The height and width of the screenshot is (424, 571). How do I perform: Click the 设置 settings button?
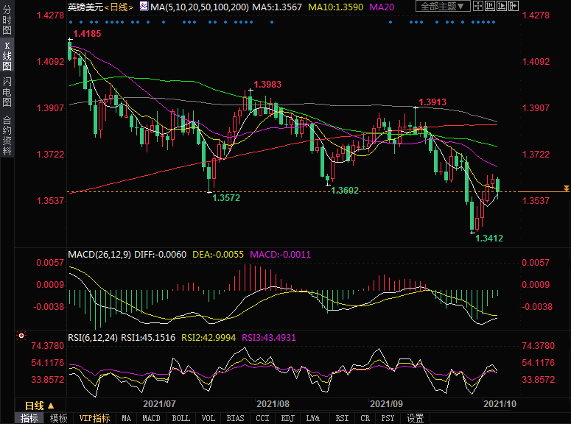(415, 418)
